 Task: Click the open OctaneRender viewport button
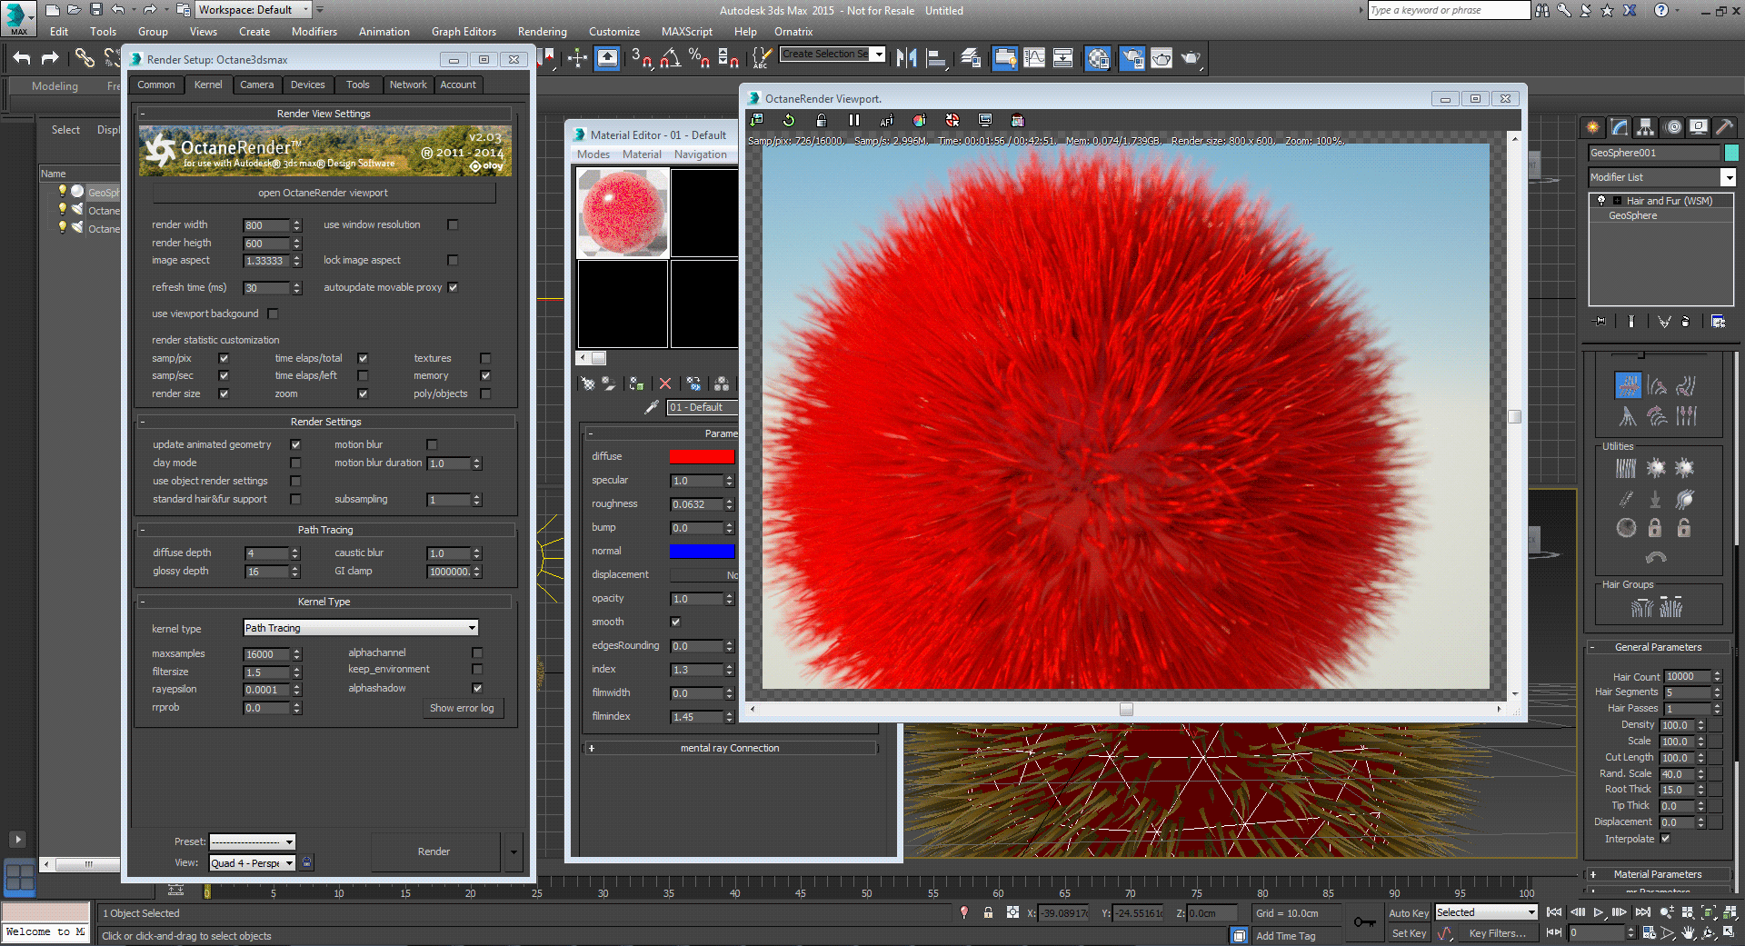pos(323,193)
